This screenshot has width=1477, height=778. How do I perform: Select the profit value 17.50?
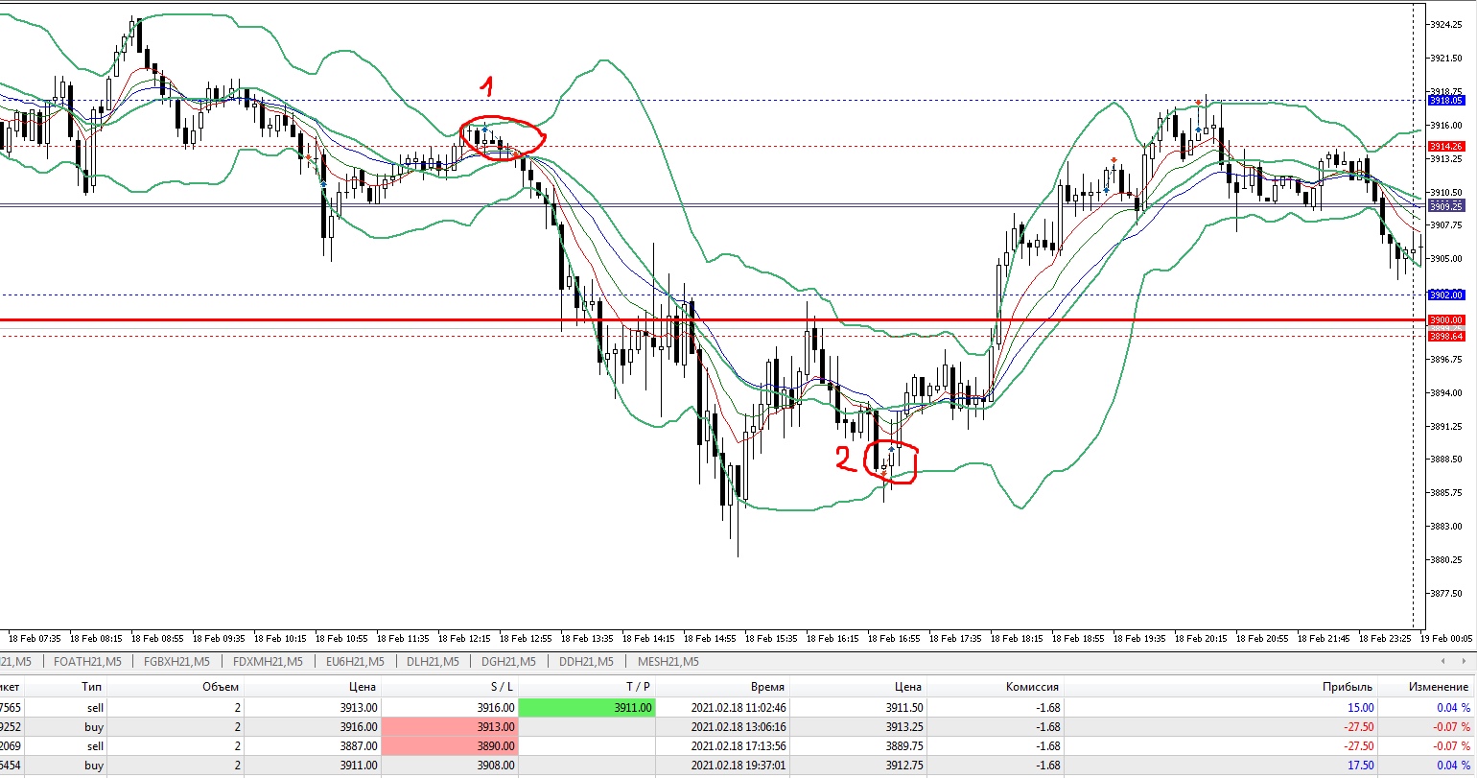1359,765
